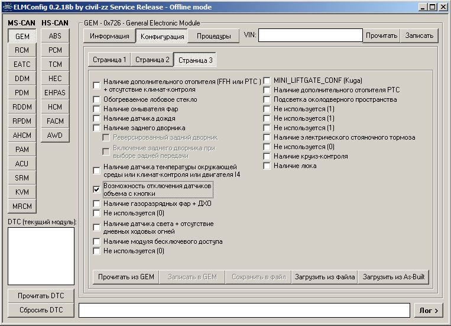451x326 pixels.
Task: Select the HEC module
Action: click(x=55, y=78)
